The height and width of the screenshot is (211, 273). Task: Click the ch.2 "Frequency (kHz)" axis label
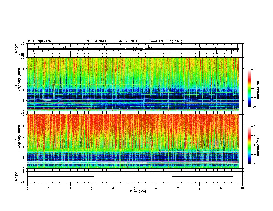pyautogui.click(x=19, y=137)
